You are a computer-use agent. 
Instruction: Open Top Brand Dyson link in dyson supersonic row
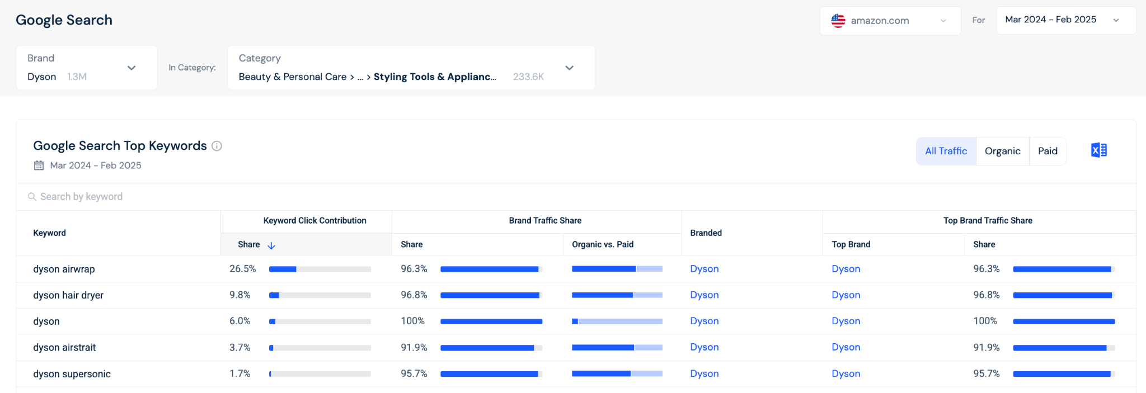click(846, 373)
